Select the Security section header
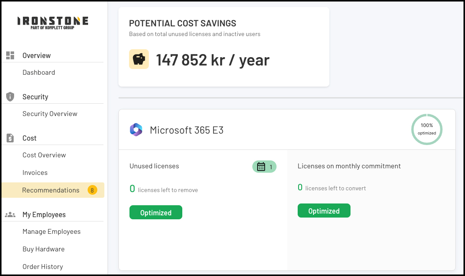 click(x=35, y=97)
